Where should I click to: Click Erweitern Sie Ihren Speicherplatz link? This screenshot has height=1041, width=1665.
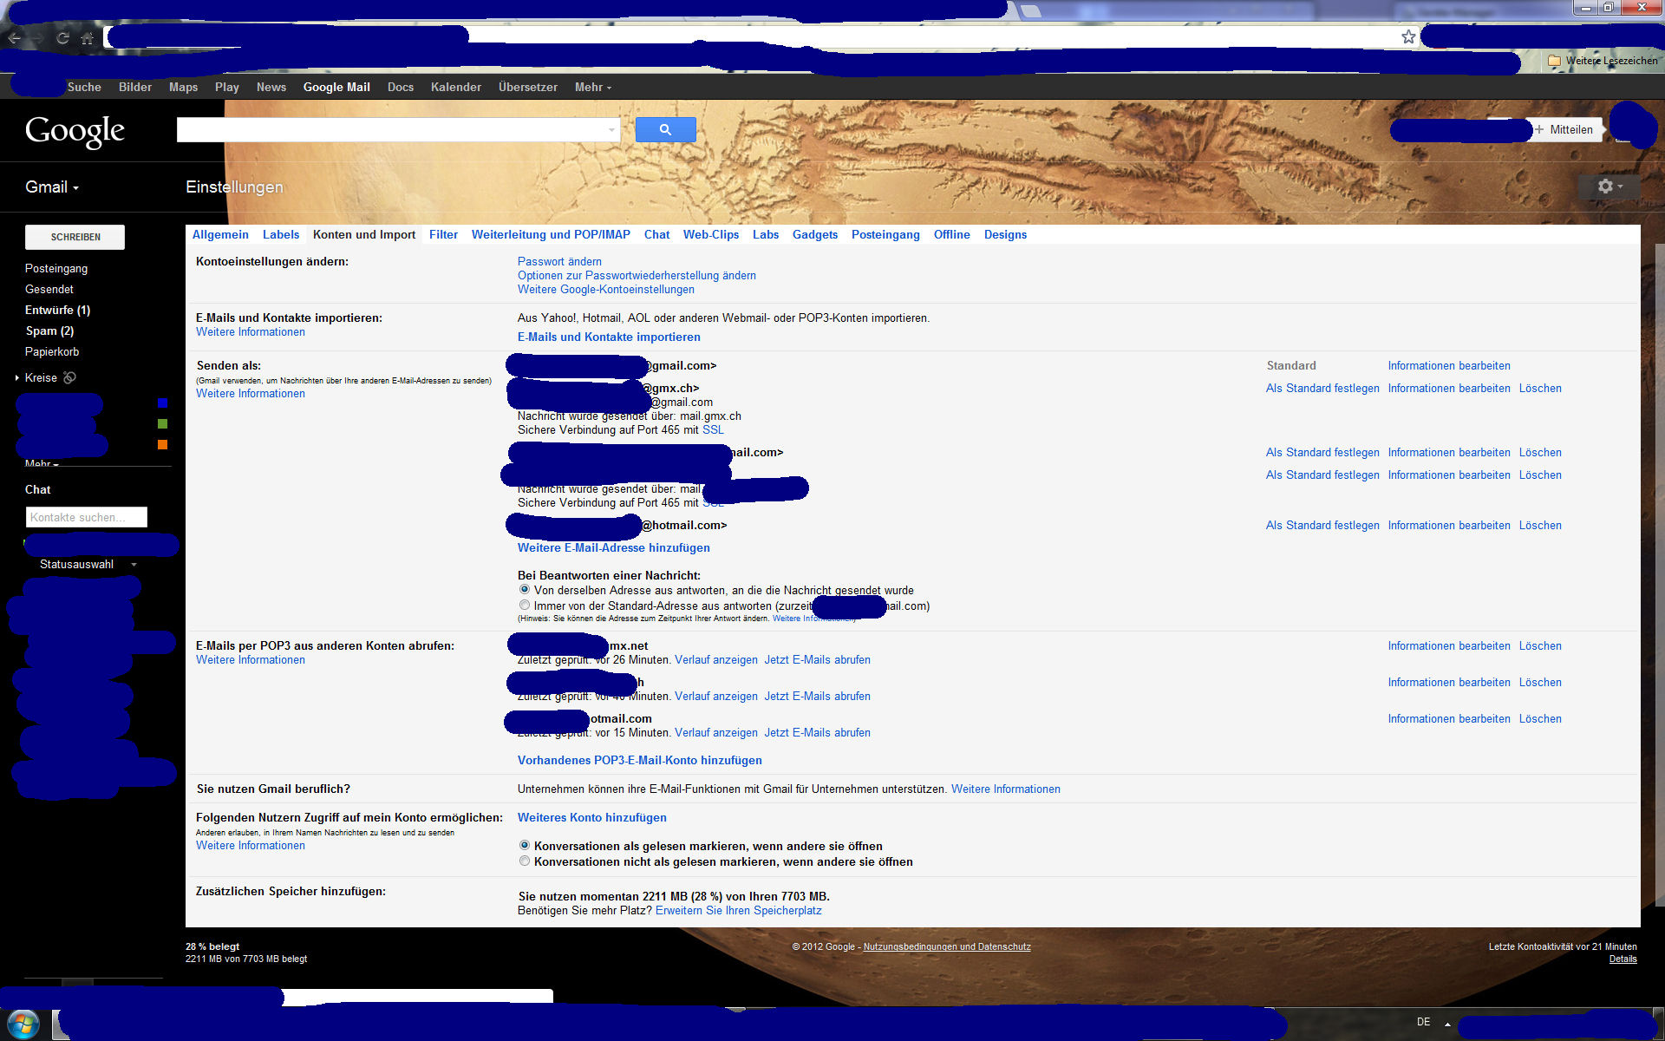click(x=739, y=910)
